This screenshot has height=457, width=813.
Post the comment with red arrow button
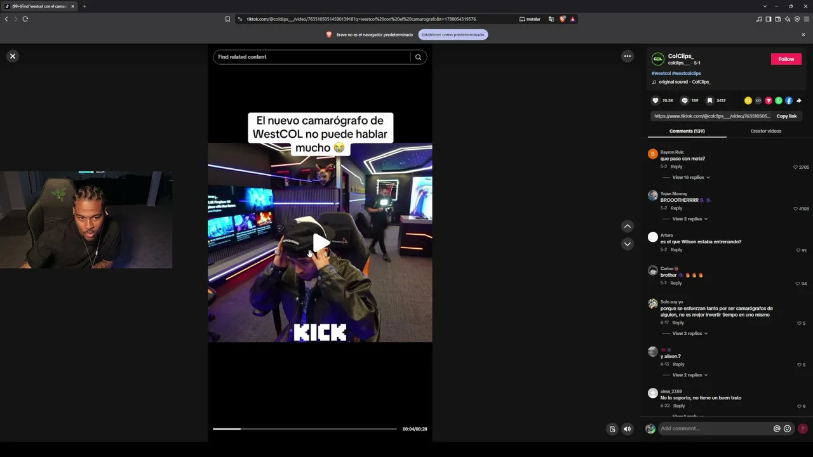[x=803, y=428]
